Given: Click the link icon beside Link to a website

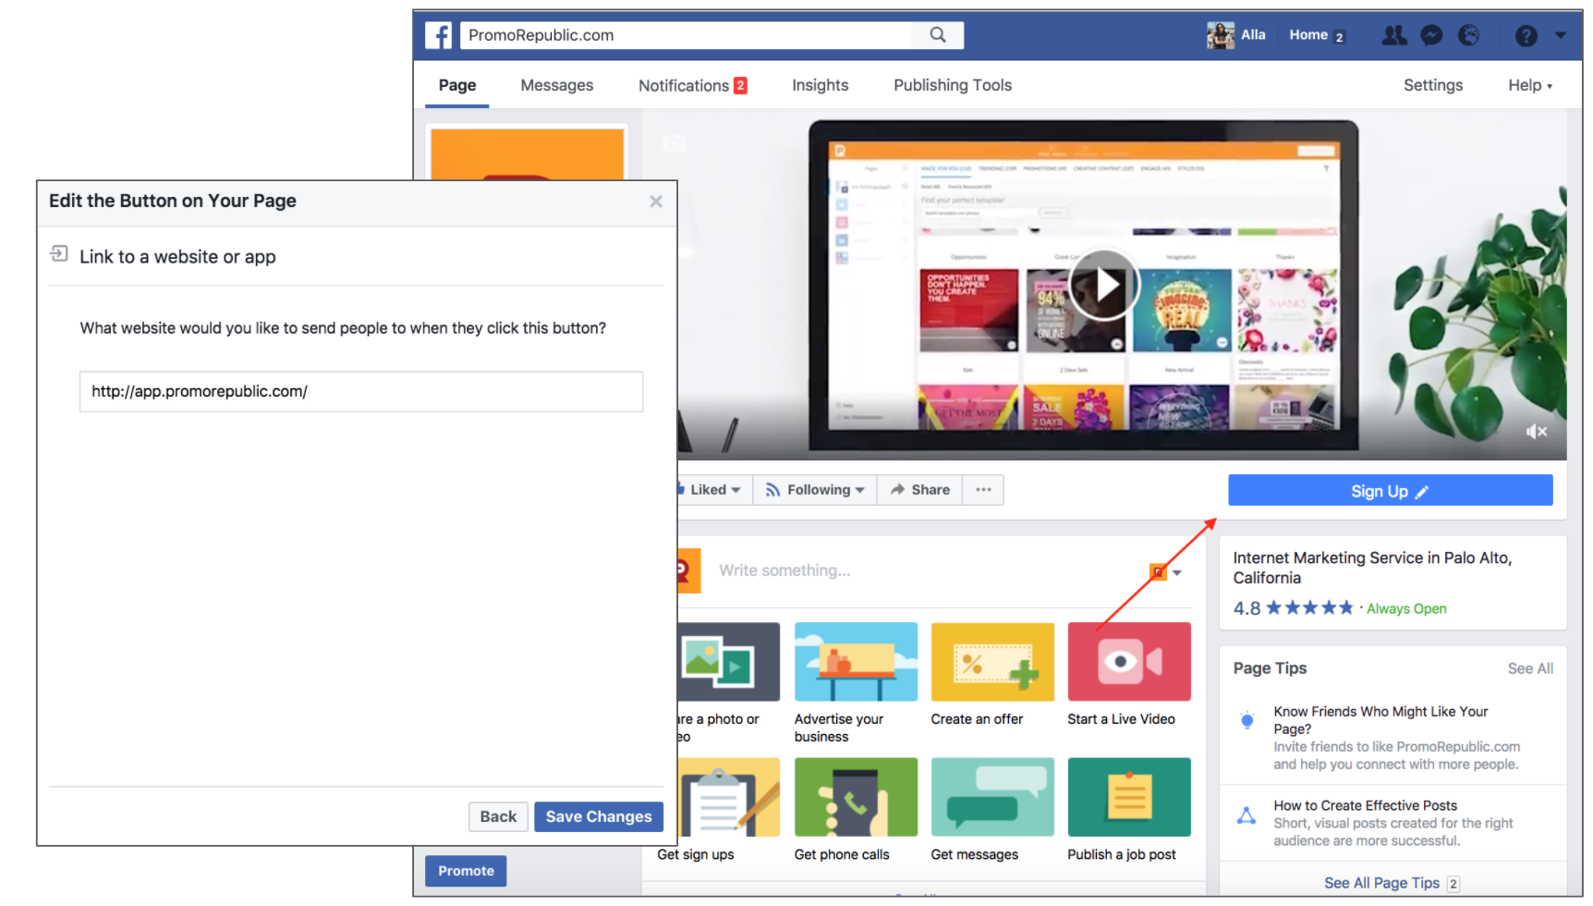Looking at the screenshot, I should coord(59,253).
